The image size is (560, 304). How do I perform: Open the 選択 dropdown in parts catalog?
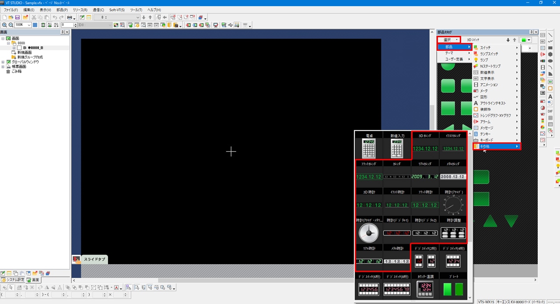(x=449, y=40)
